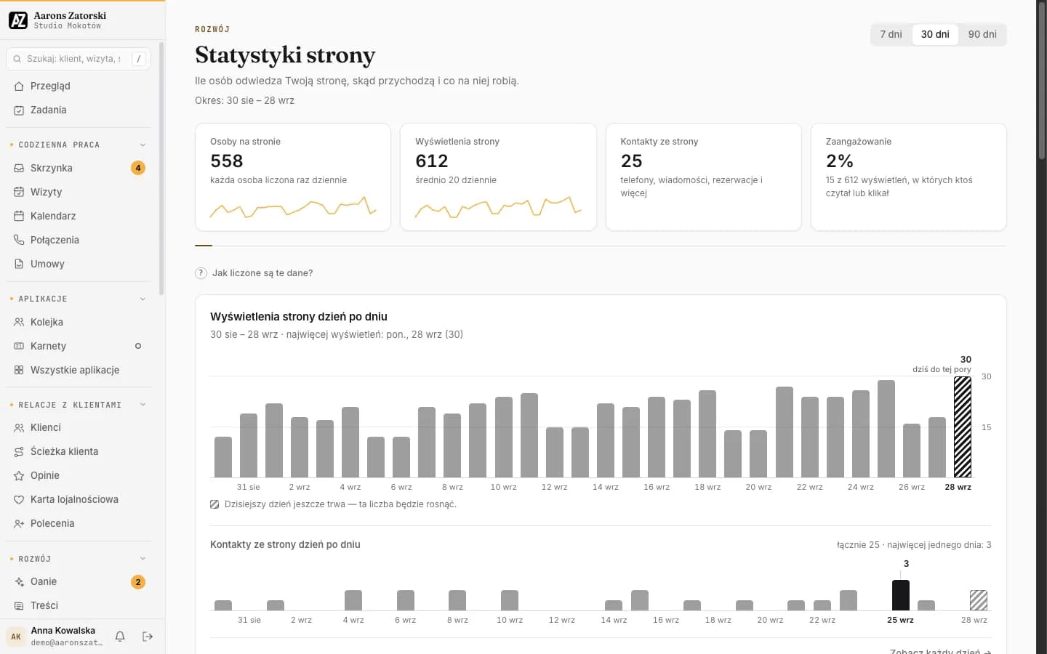Viewport: 1047px width, 654px height.
Task: Open Wszystkie aplikacje via its grid icon
Action: click(19, 370)
